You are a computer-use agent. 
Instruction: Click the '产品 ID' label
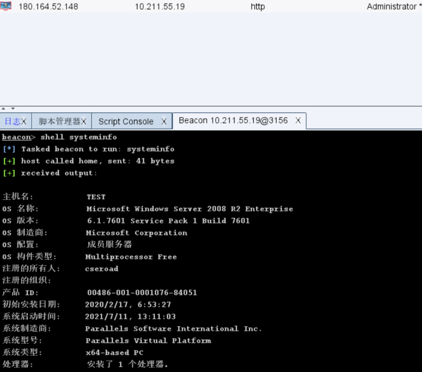click(20, 292)
